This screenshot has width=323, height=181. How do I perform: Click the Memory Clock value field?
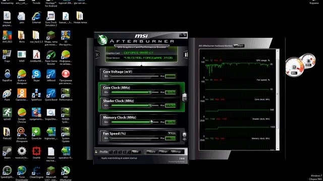pos(171,122)
